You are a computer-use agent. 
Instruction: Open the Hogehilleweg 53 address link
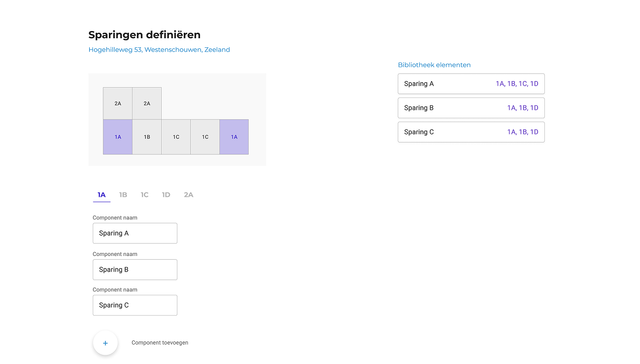click(x=159, y=50)
